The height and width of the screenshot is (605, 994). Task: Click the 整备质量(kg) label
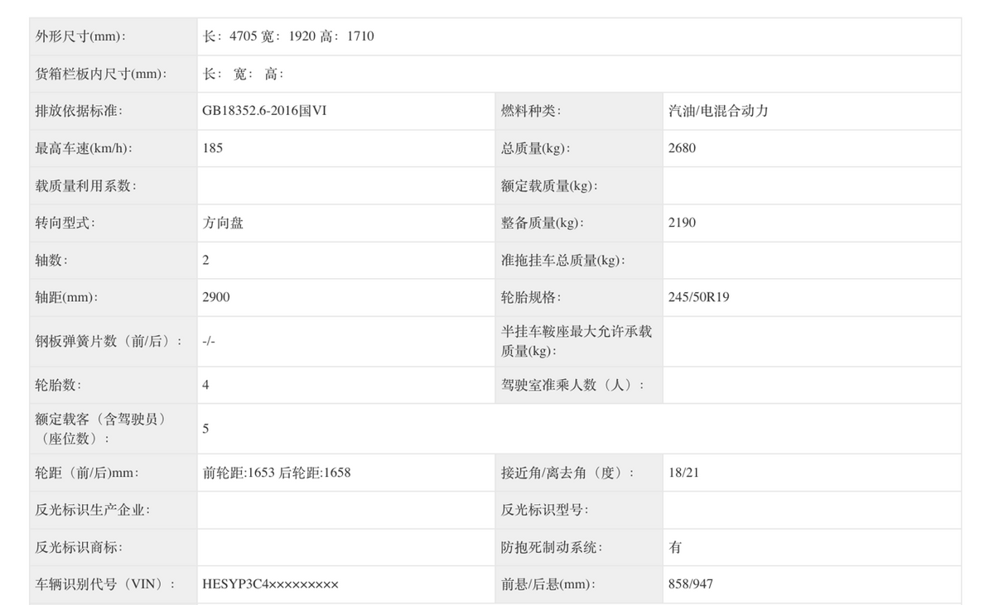[x=543, y=223]
